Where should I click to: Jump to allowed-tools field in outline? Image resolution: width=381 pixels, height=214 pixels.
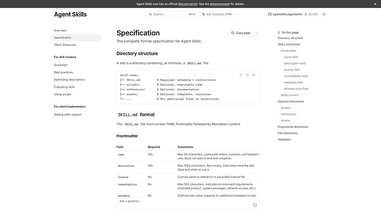pyautogui.click(x=296, y=89)
